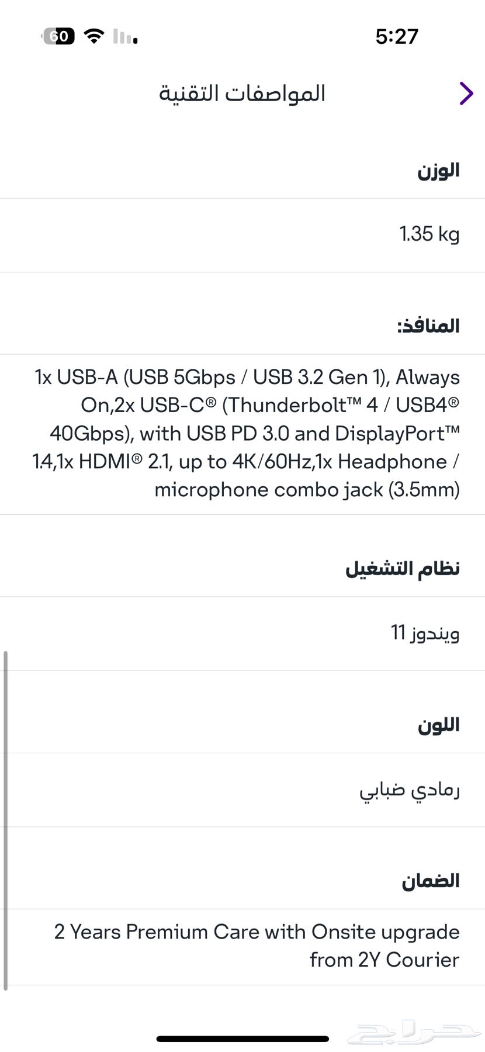485x1052 pixels.
Task: Tap the Wi-Fi icon in status bar
Action: pyautogui.click(x=95, y=35)
